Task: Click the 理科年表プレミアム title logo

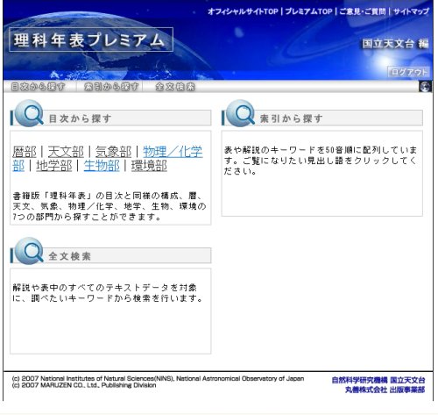Action: click(x=91, y=39)
